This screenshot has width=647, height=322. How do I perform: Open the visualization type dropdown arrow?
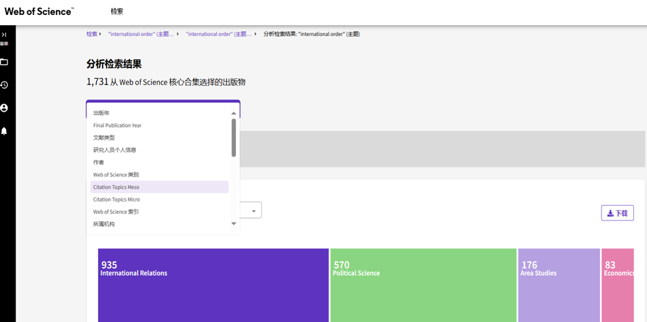[x=254, y=211]
